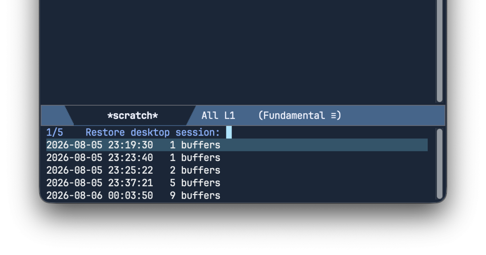The width and height of the screenshot is (486, 255).
Task: Click the *scratch* buffer name in mode line
Action: coord(132,116)
